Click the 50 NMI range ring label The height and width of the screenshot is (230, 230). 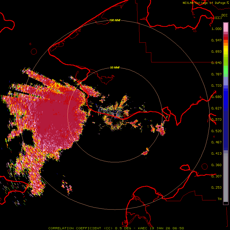coord(115,68)
